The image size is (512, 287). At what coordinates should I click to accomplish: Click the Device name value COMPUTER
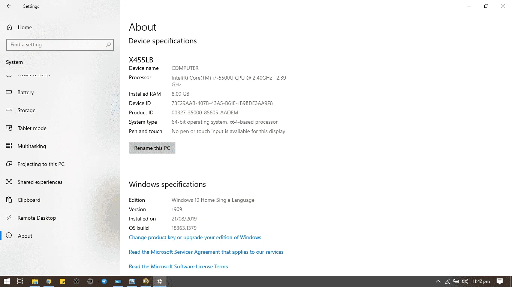click(x=185, y=68)
